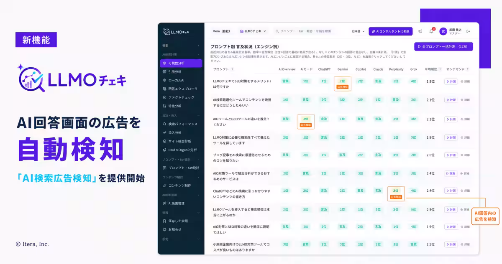Collapse the コンテンツ制作 section header
Image resolution: width=502 pixels, height=264 pixels.
point(181,177)
